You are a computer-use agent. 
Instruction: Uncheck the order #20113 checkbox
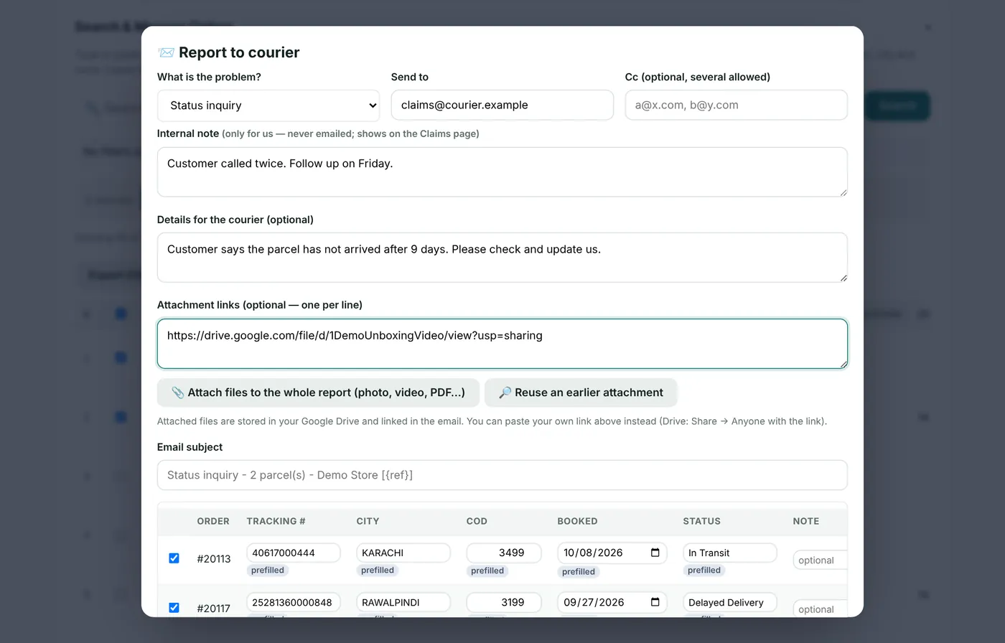pyautogui.click(x=174, y=558)
